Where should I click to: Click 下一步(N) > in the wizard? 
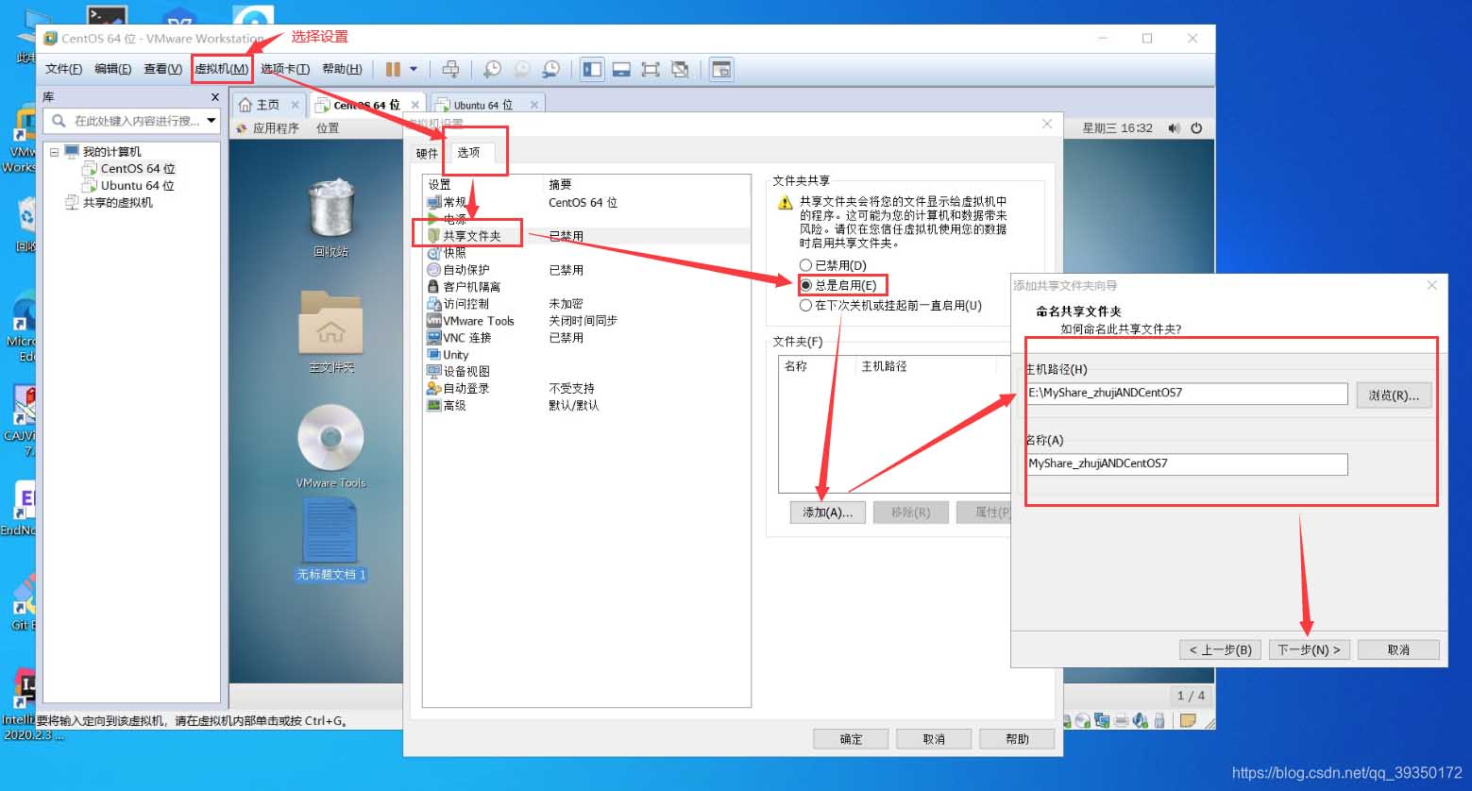click(x=1309, y=649)
